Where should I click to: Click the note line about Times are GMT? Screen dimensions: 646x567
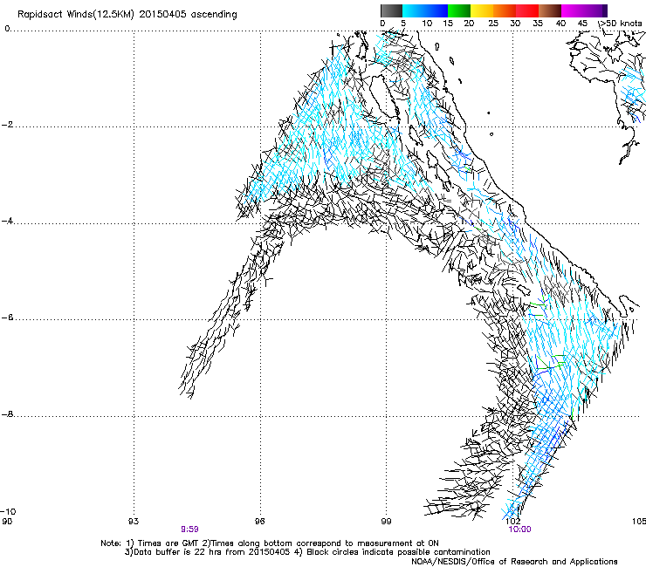pyautogui.click(x=270, y=543)
